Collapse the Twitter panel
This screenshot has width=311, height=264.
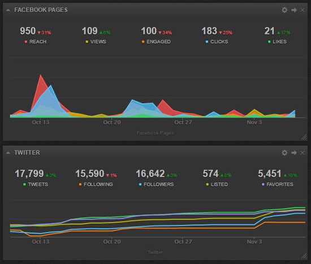(8, 153)
